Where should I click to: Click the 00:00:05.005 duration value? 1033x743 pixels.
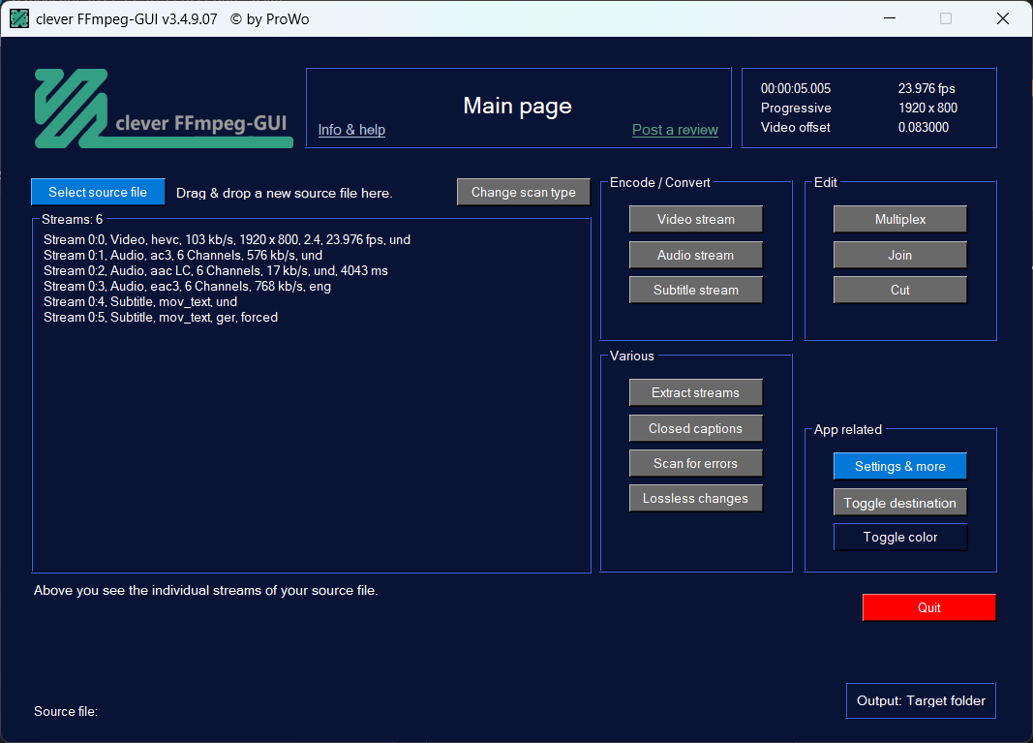[x=795, y=88]
